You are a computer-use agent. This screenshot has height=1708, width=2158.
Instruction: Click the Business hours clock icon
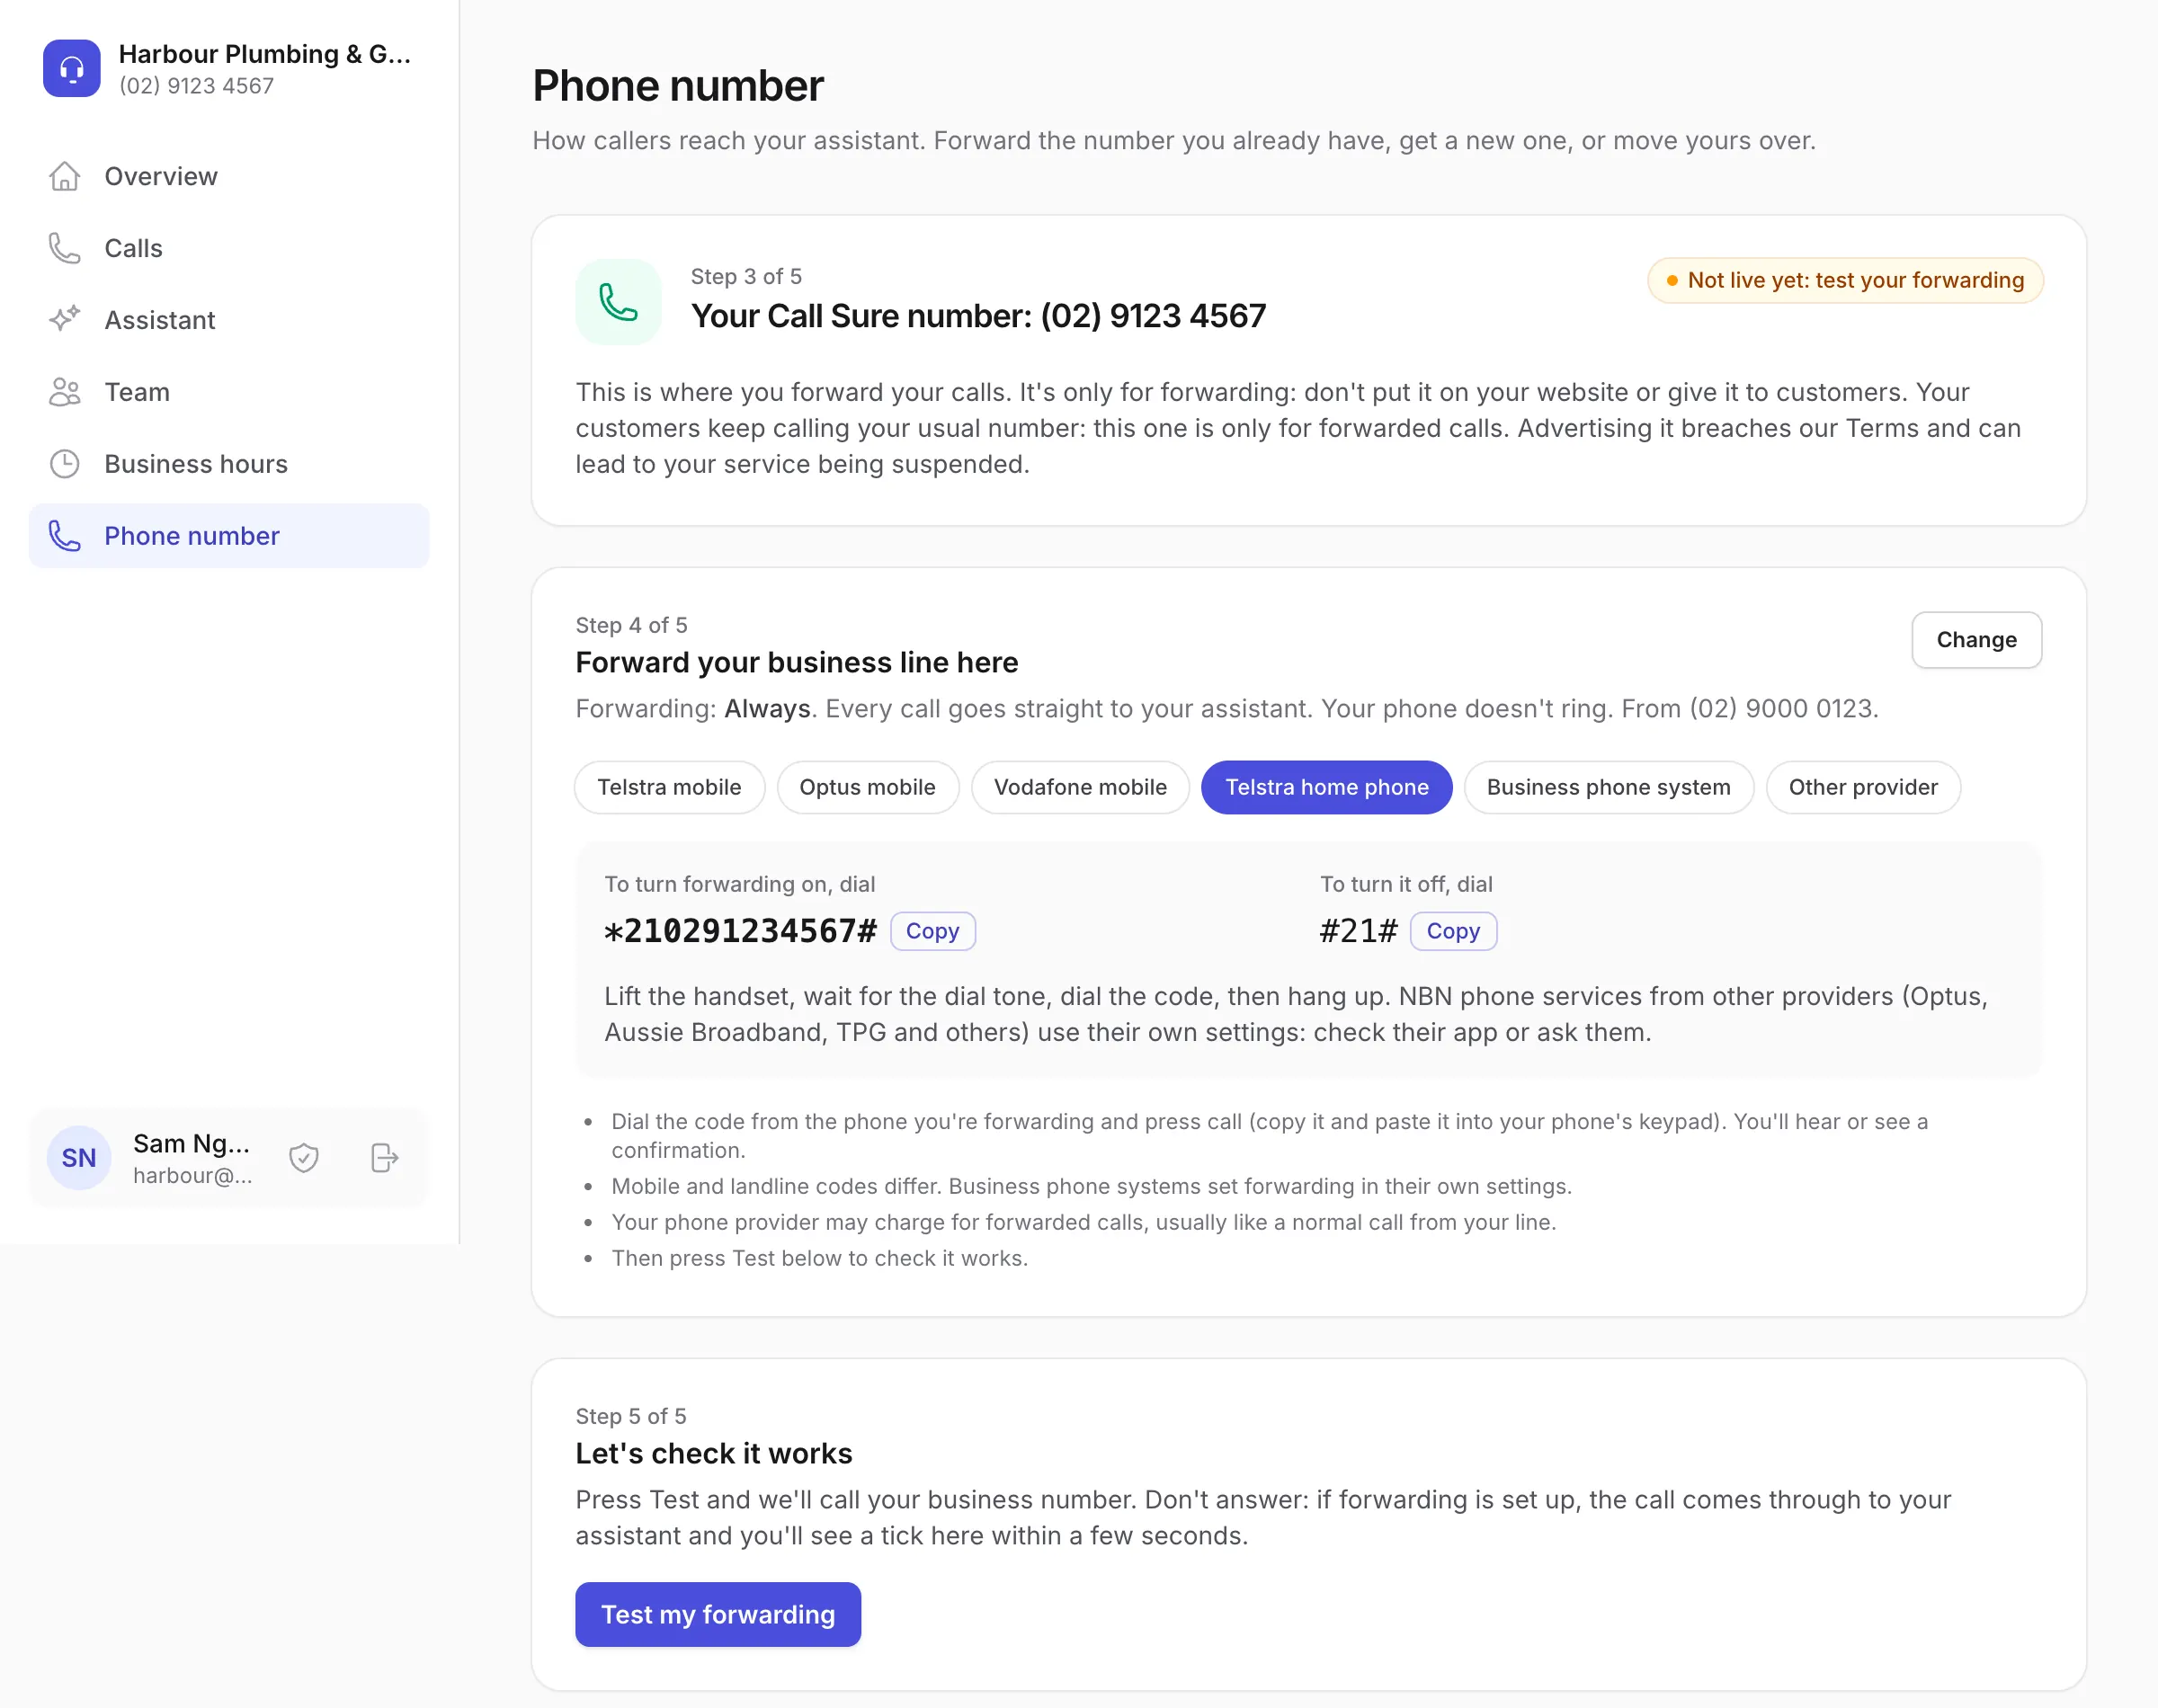coord(65,464)
